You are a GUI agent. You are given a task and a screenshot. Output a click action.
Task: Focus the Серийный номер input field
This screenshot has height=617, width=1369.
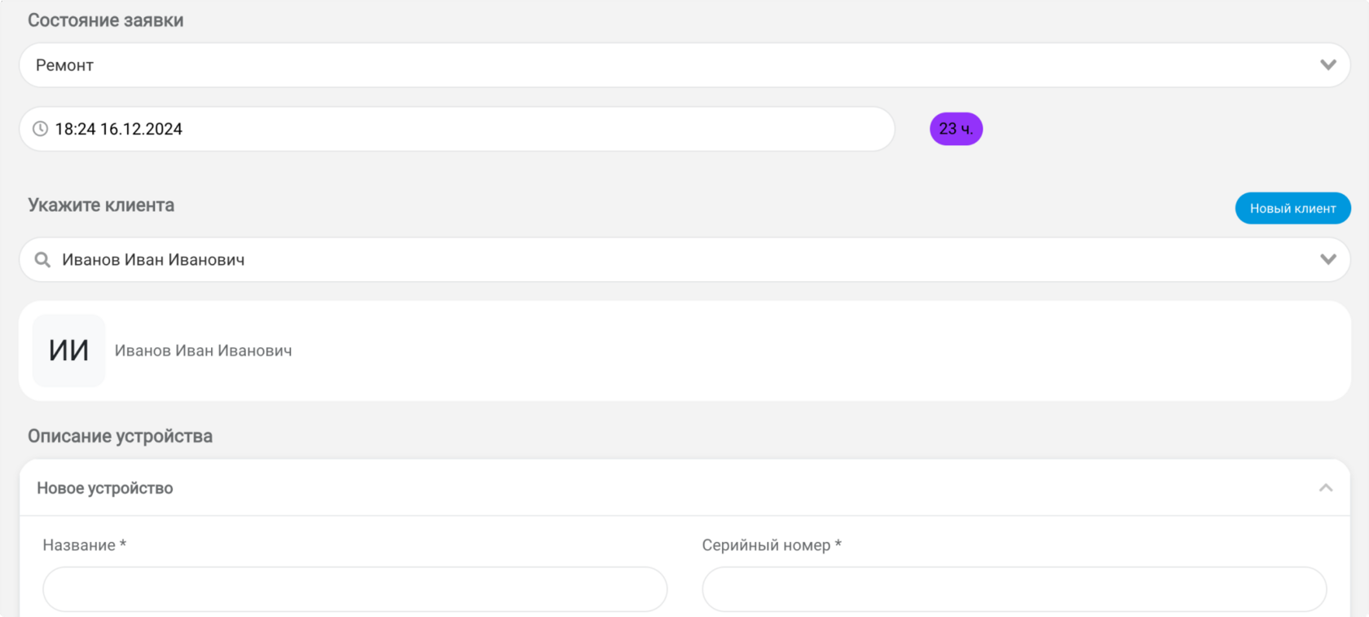(1014, 589)
